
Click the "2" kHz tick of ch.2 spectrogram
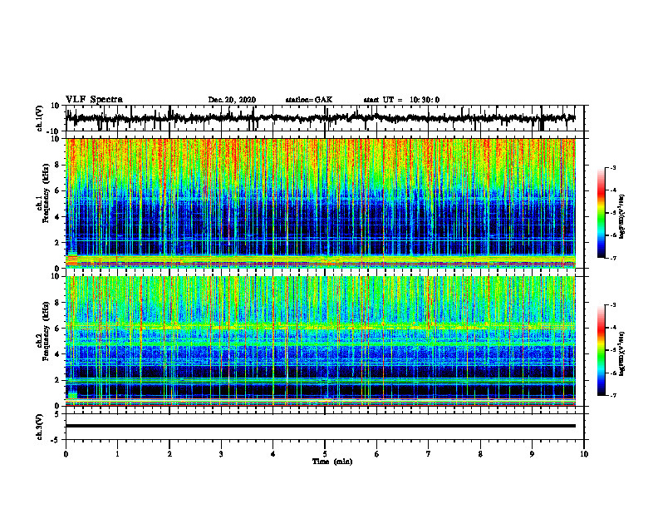58,380
